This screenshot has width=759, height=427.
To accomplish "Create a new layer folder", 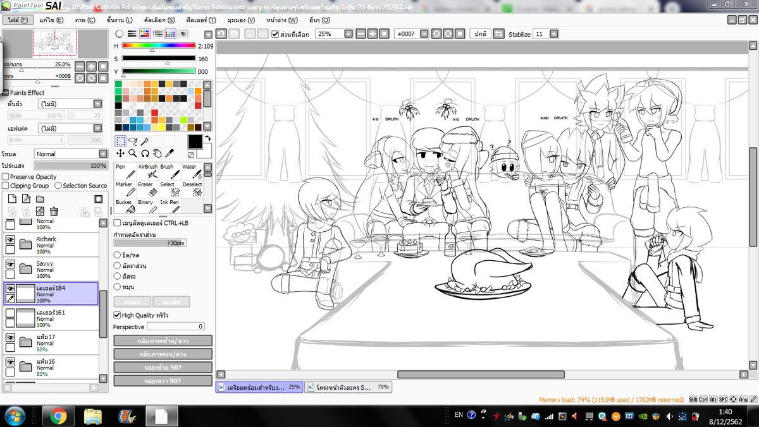I will [x=40, y=198].
